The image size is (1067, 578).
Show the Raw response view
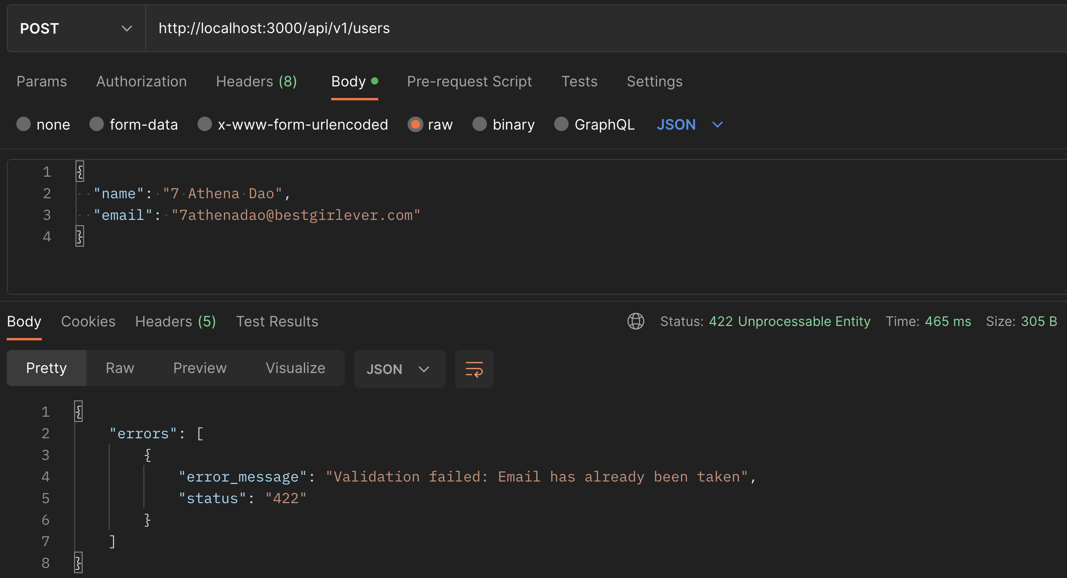[x=120, y=368]
